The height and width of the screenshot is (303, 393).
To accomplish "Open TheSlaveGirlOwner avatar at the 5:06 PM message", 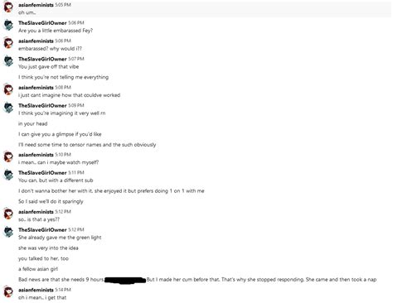I will pos(8,25).
